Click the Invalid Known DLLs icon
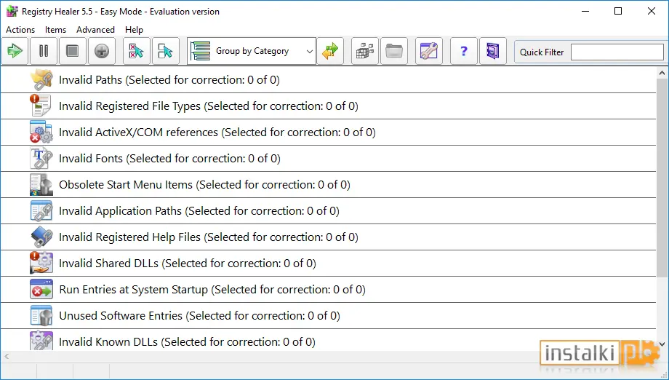Image resolution: width=669 pixels, height=380 pixels. (41, 341)
